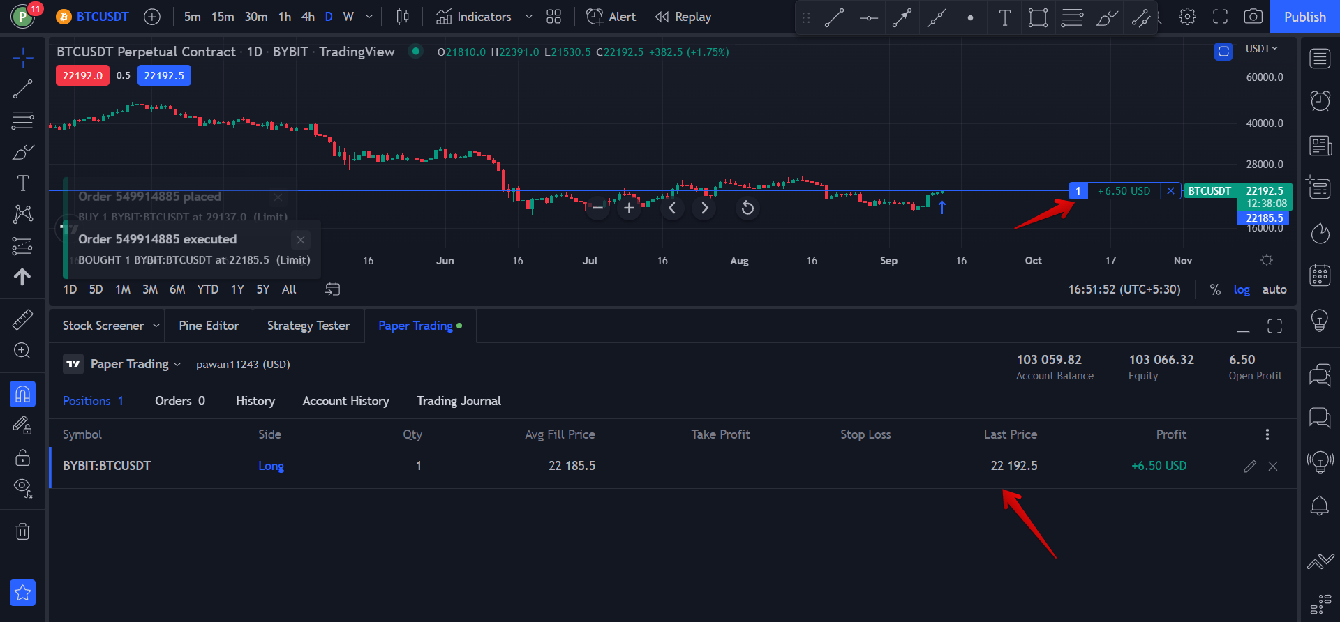Toggle stay in drawing mode
The image size is (1340, 622).
pyautogui.click(x=22, y=425)
